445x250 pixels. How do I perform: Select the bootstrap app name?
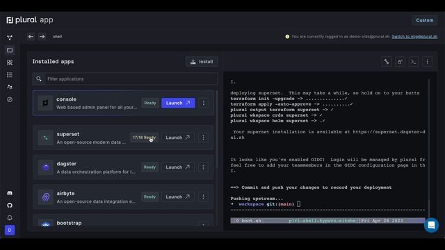click(69, 223)
